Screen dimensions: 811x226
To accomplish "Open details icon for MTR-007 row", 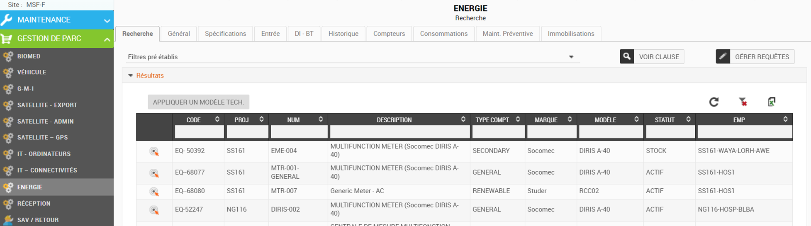I will tap(154, 192).
